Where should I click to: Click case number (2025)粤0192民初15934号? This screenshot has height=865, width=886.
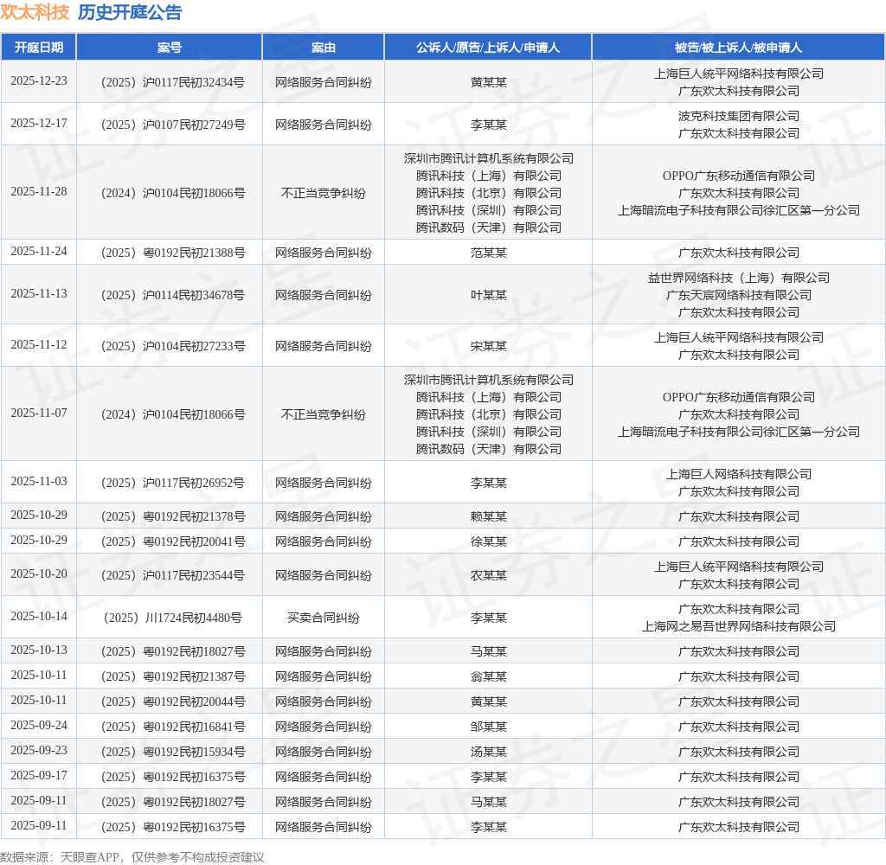pyautogui.click(x=173, y=752)
